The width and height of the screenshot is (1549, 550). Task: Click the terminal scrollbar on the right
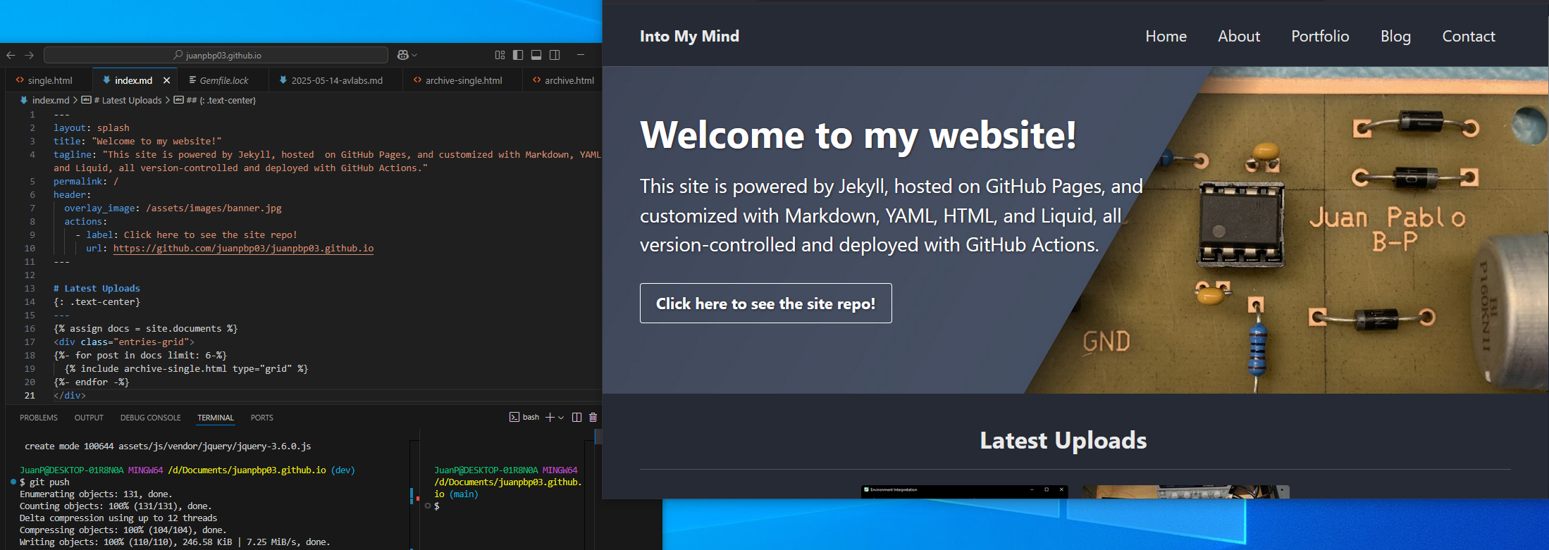click(598, 437)
